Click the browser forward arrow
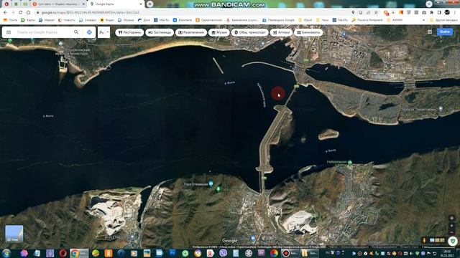Image resolution: width=460 pixels, height=258 pixels. pyautogui.click(x=13, y=13)
